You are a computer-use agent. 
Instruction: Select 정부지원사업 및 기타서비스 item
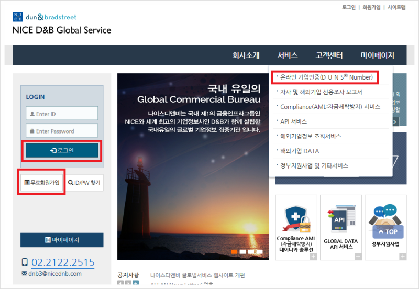(314, 166)
